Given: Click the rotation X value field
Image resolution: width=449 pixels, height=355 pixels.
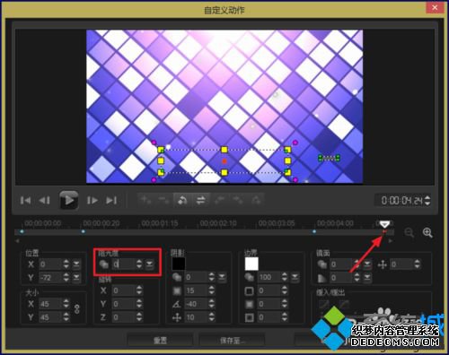Looking at the screenshot, I should (x=124, y=290).
